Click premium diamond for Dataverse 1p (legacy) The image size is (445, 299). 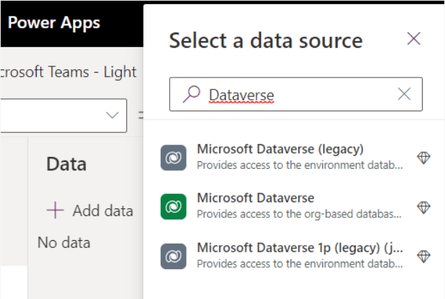point(424,257)
